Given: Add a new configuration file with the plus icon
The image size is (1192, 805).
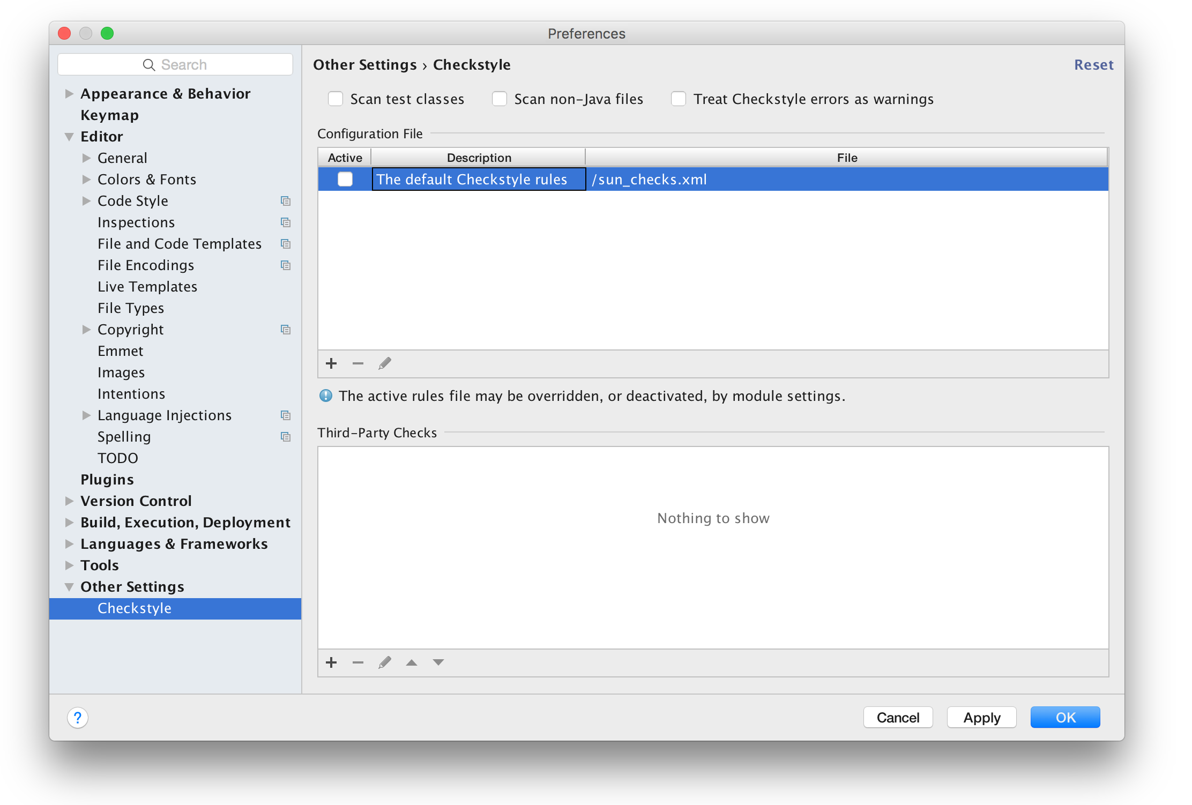Looking at the screenshot, I should coord(331,363).
